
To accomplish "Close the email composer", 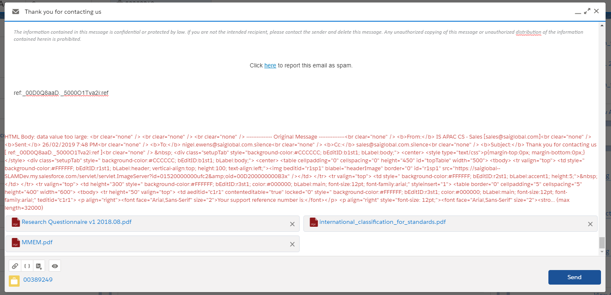I will (596, 11).
